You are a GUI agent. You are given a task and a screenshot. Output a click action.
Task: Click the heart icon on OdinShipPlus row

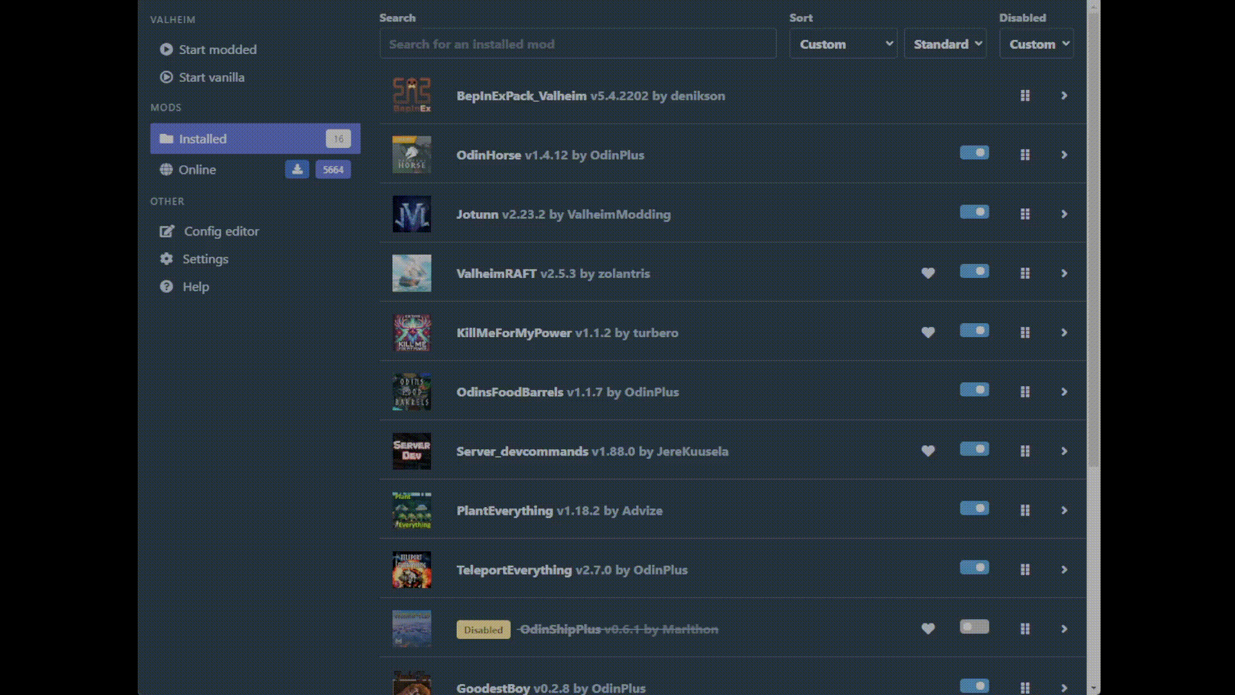pyautogui.click(x=928, y=629)
